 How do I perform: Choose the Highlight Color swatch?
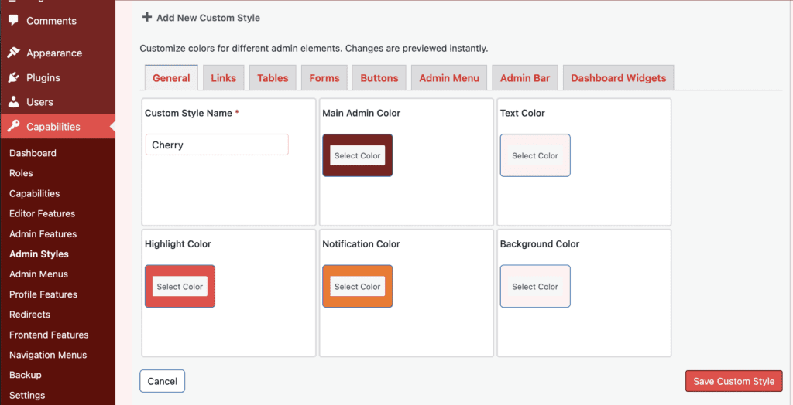tap(180, 287)
